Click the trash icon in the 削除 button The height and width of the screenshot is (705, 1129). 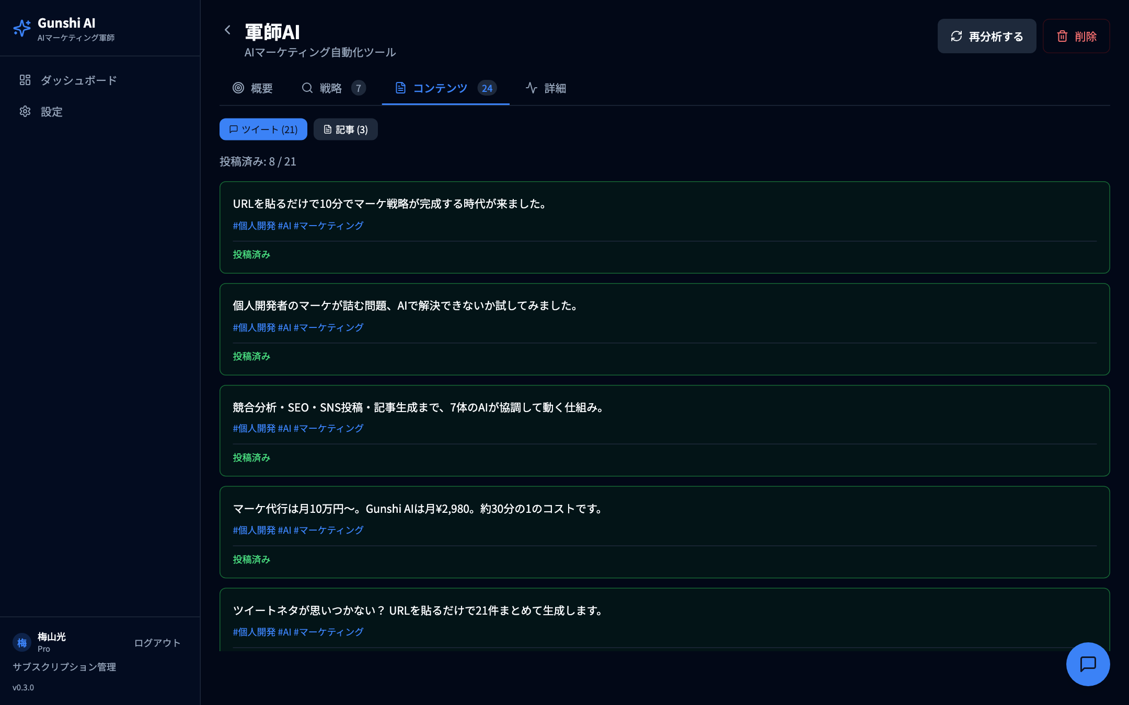click(x=1062, y=36)
